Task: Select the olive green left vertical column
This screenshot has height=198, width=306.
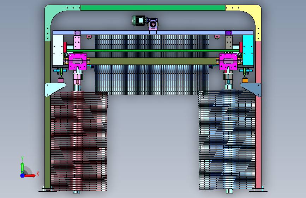Action: (47, 115)
